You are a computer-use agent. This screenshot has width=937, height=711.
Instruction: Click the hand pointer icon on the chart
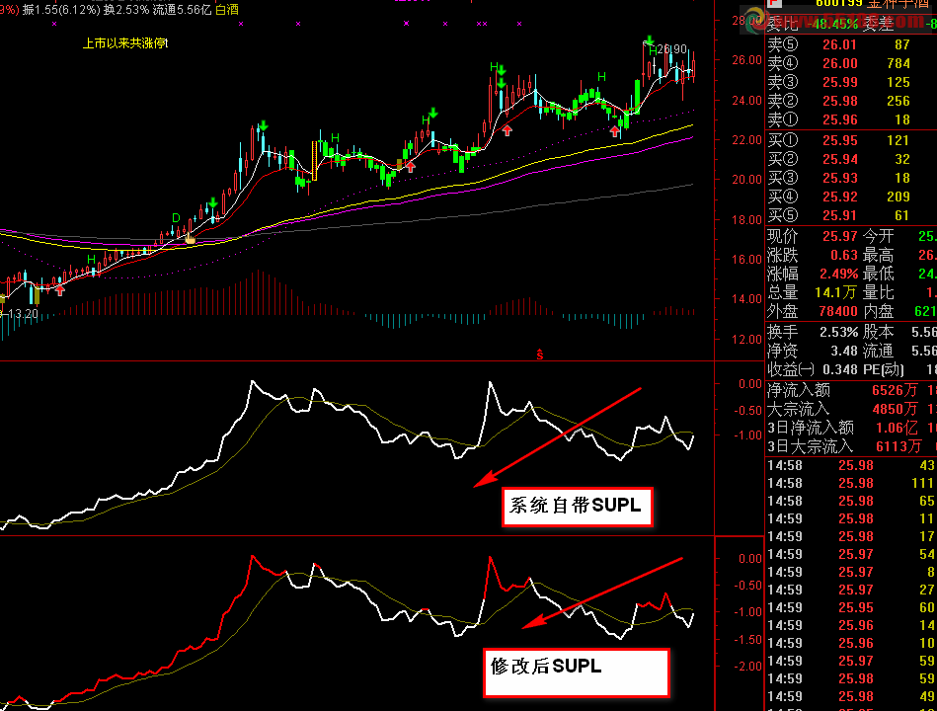click(190, 238)
